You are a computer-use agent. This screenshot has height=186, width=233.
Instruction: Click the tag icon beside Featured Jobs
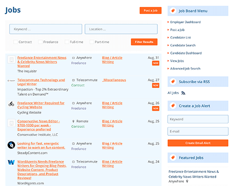(x=173, y=158)
